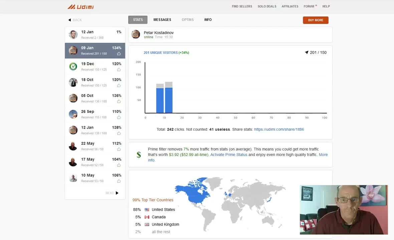Click the United States country label
Image resolution: width=394 pixels, height=240 pixels.
163,210
